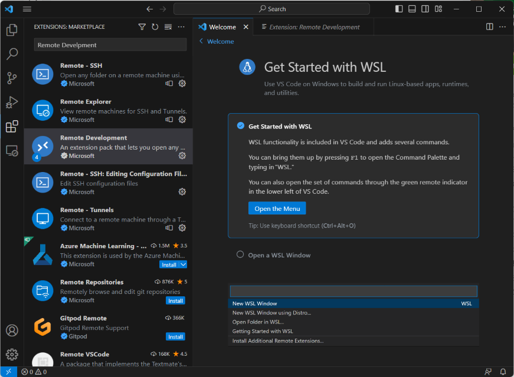The width and height of the screenshot is (514, 377).
Task: Click the extensions search input field
Action: [x=110, y=44]
